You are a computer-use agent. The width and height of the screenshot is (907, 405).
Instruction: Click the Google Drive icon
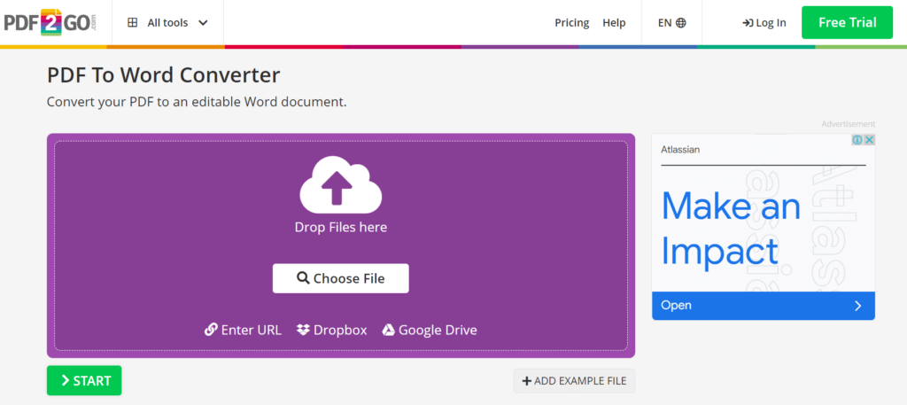(x=388, y=331)
